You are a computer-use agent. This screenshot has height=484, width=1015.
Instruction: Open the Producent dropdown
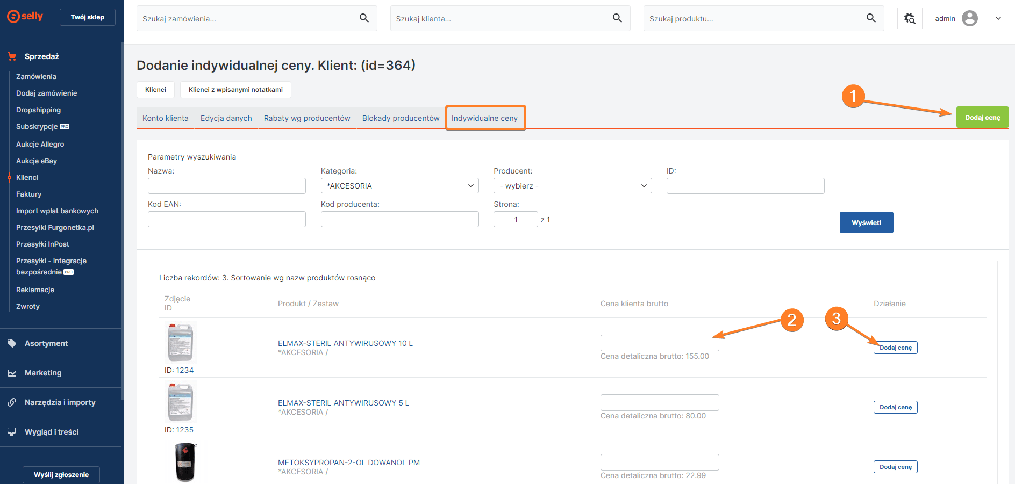572,186
